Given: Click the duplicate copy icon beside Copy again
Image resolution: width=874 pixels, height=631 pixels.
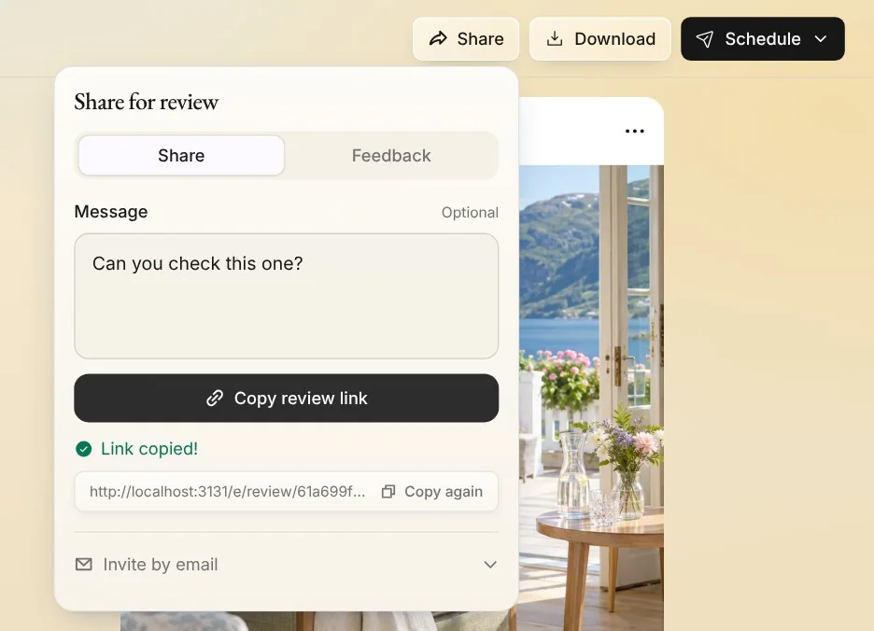Looking at the screenshot, I should 388,492.
